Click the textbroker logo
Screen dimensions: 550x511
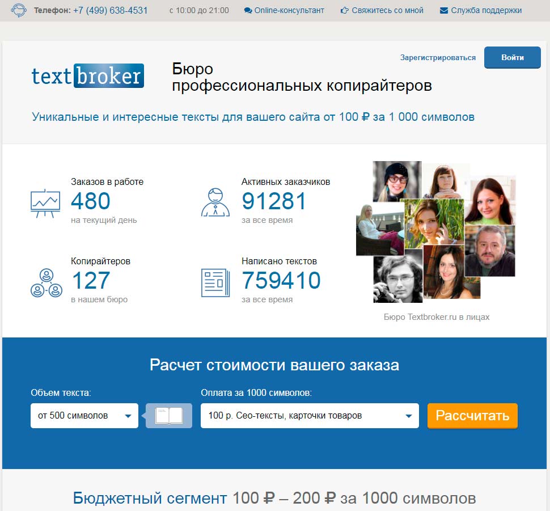(x=88, y=75)
